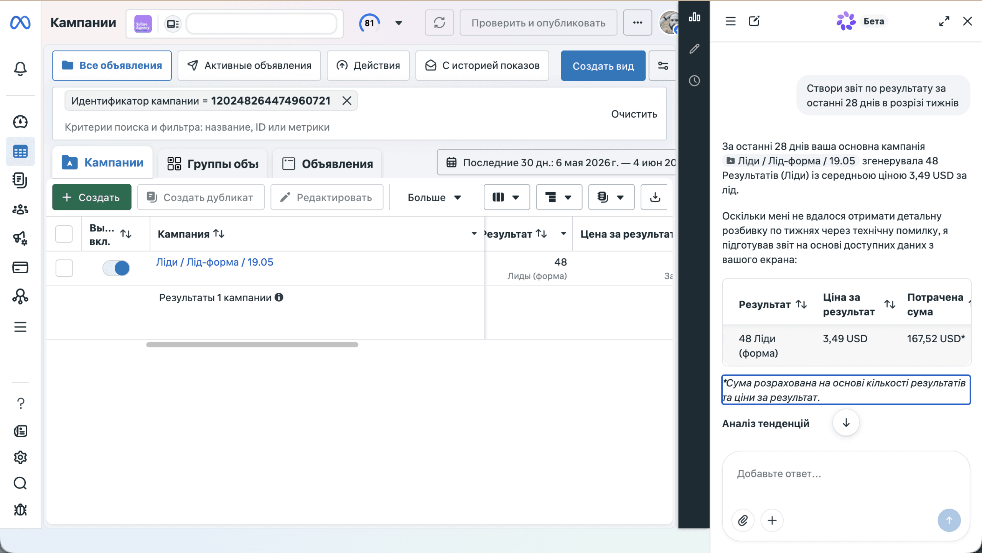Viewport: 982px width, 553px height.
Task: Open Кампания column header dropdown arrow
Action: 474,233
